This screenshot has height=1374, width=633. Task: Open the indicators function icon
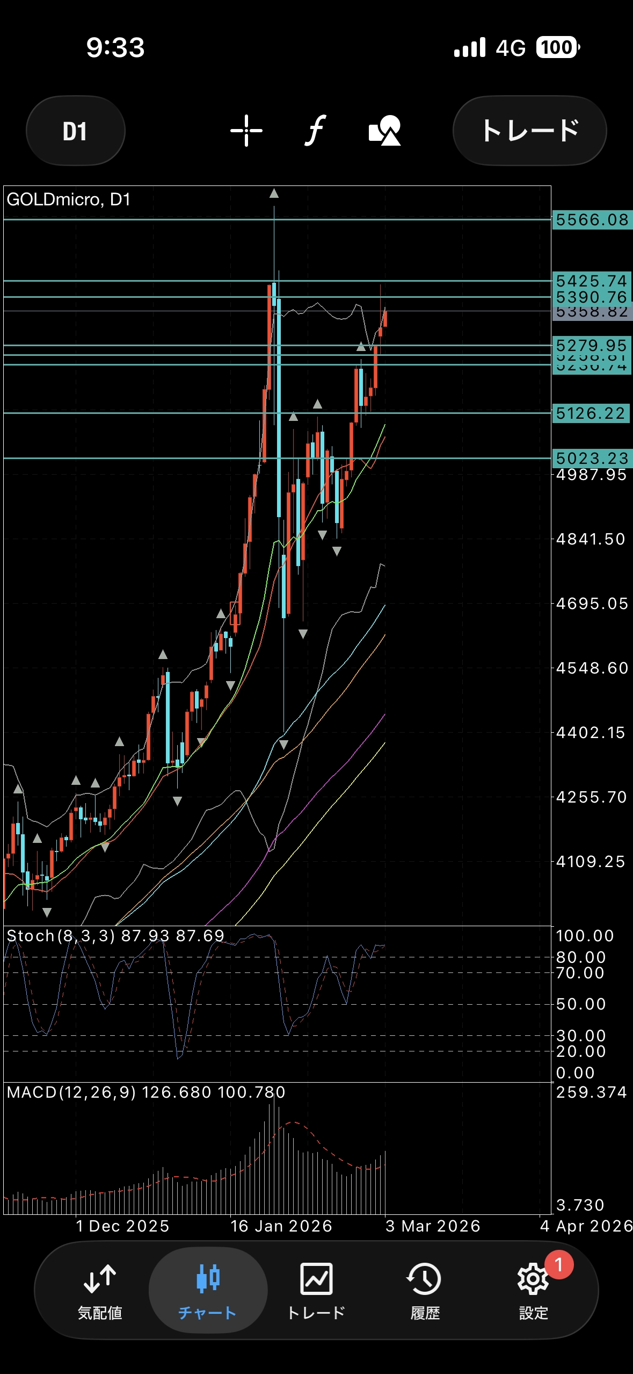coord(315,131)
